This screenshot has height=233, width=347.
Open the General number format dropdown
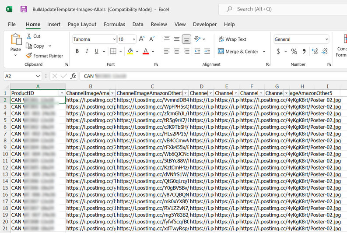pos(326,39)
